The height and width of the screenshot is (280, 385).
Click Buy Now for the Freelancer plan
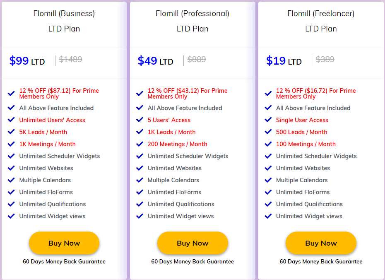pyautogui.click(x=321, y=243)
